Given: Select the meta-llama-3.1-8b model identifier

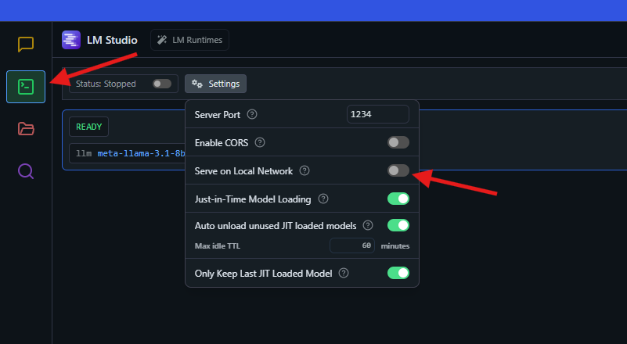Looking at the screenshot, I should 141,153.
